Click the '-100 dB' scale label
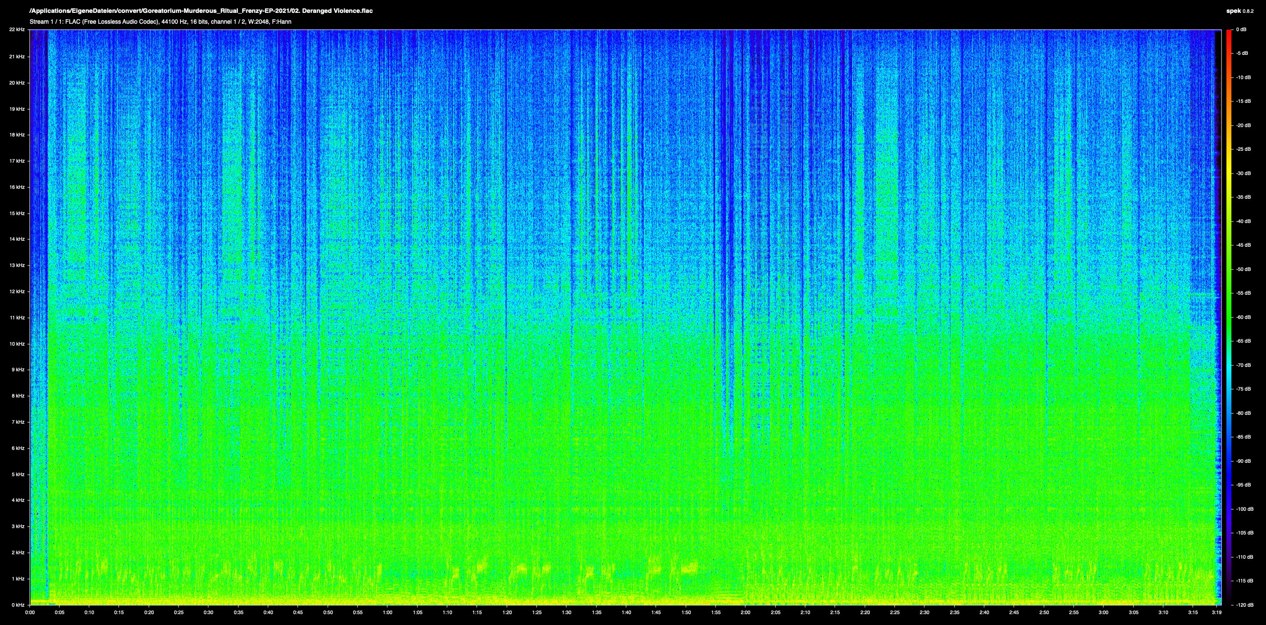The image size is (1266, 625). click(1245, 509)
